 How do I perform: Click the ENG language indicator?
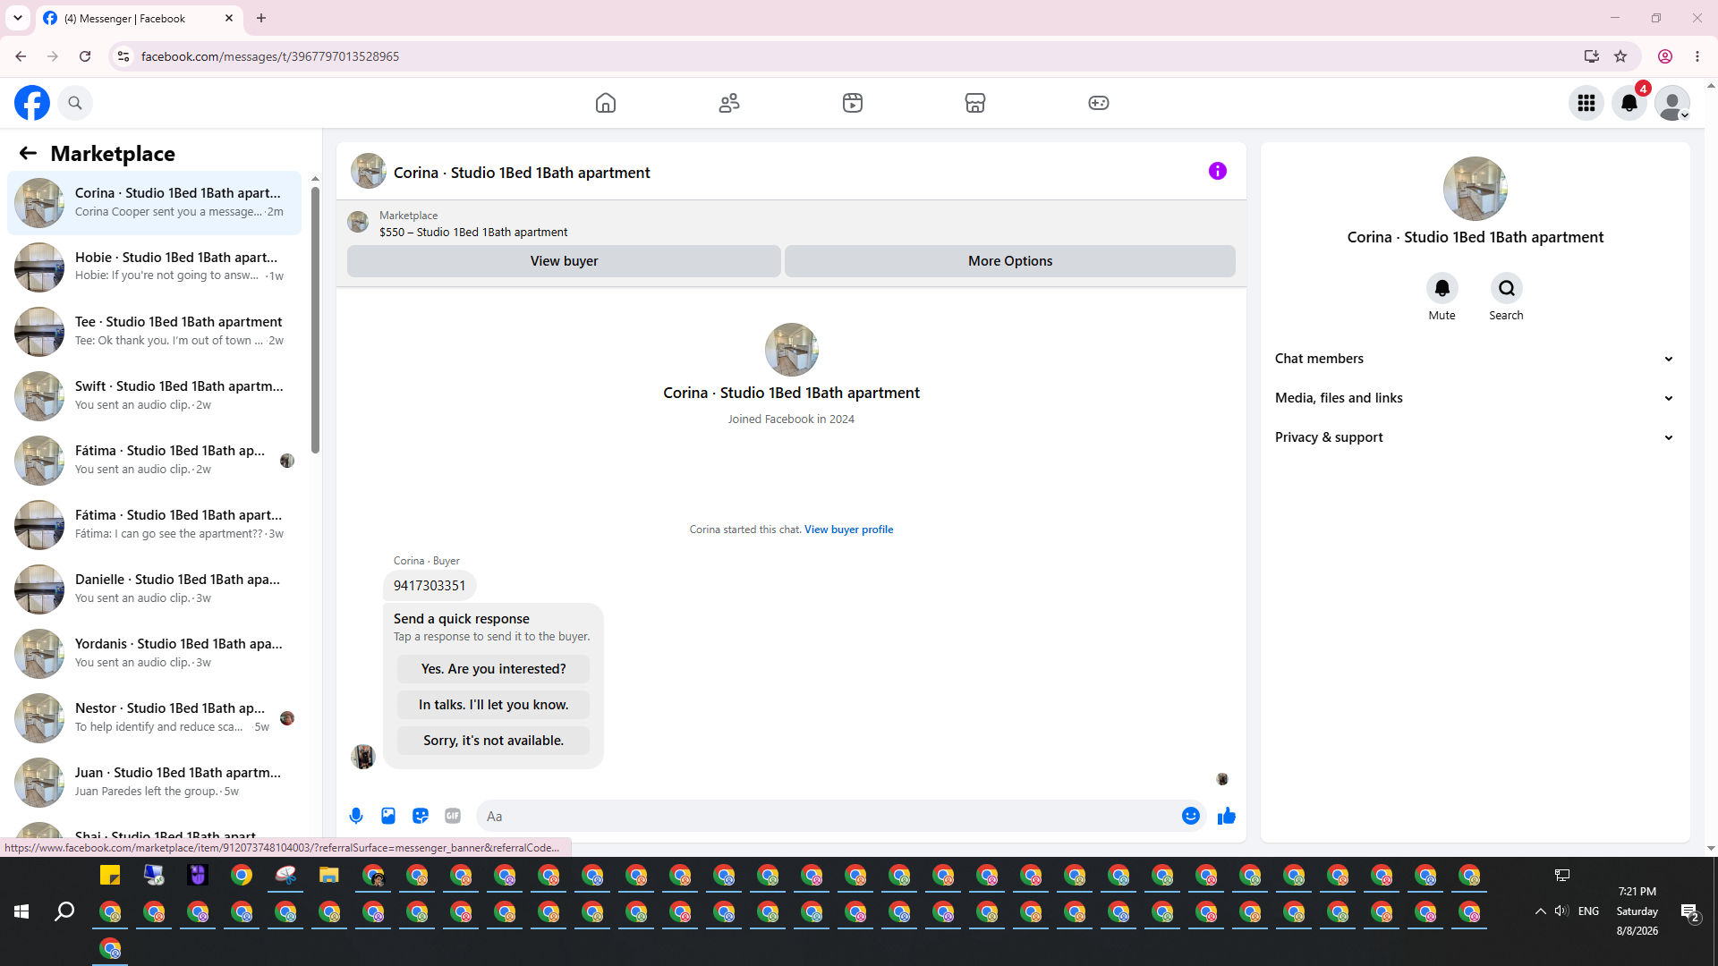click(1588, 911)
